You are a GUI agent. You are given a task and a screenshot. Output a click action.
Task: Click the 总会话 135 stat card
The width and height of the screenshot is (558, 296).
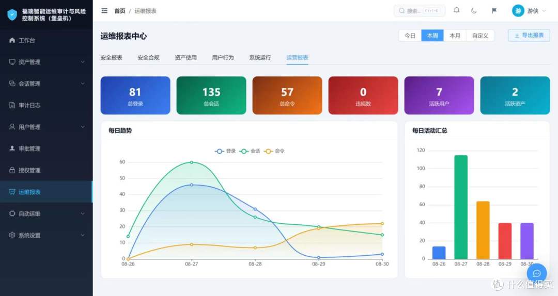click(x=211, y=95)
